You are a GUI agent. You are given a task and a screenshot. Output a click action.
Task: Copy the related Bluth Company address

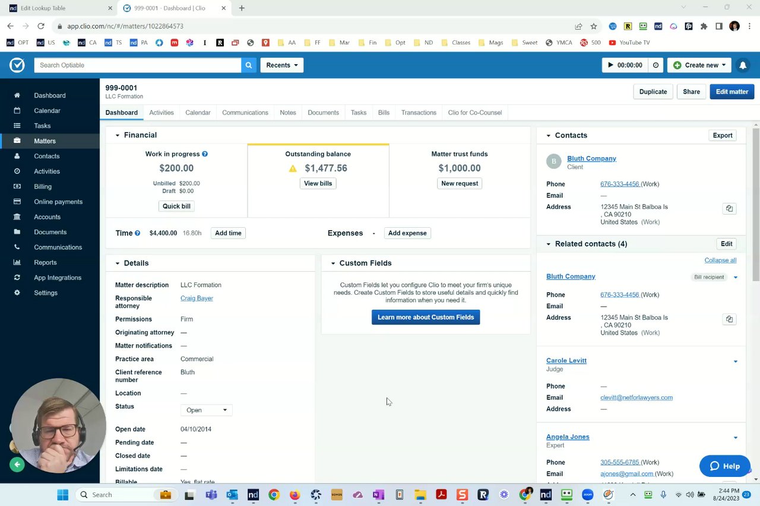(x=729, y=319)
